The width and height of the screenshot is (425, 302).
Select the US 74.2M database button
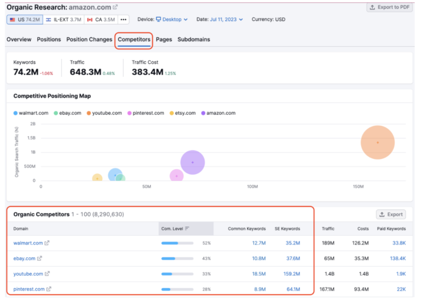point(25,19)
